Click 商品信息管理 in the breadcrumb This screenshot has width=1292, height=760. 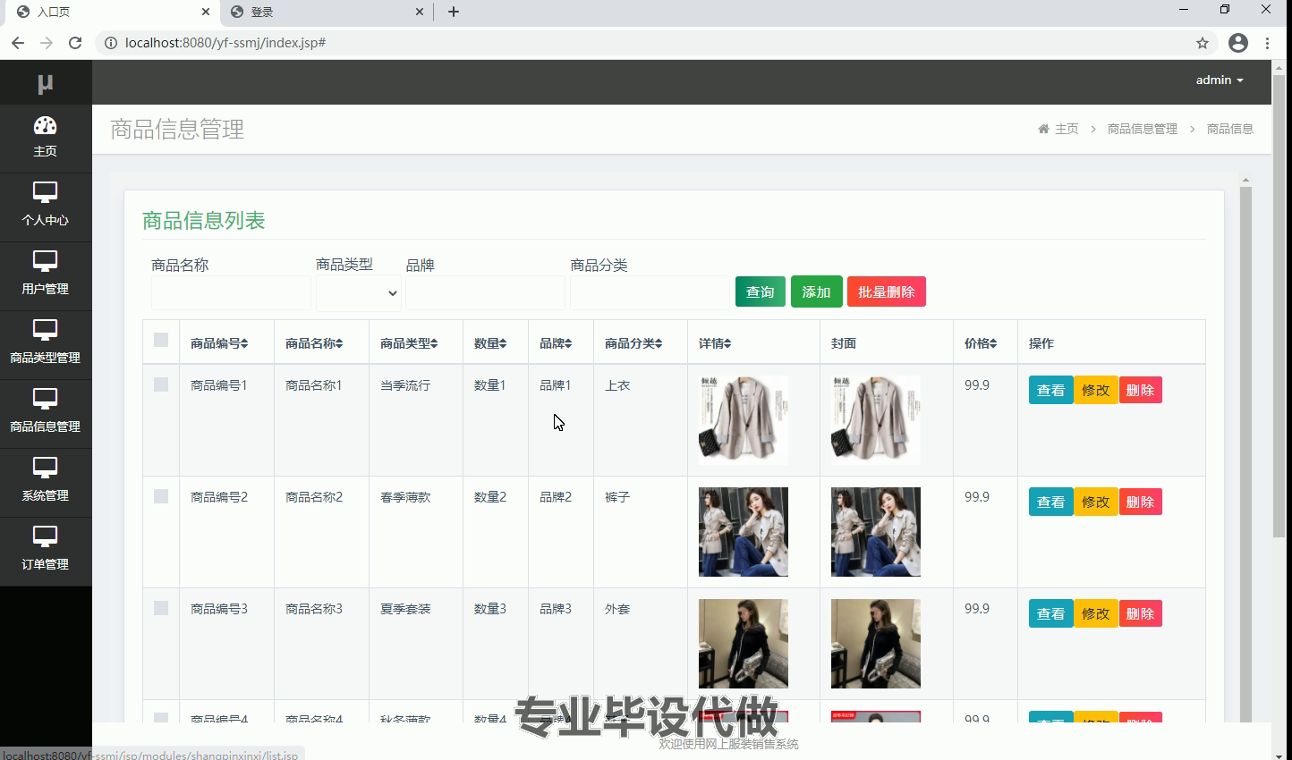coord(1143,129)
